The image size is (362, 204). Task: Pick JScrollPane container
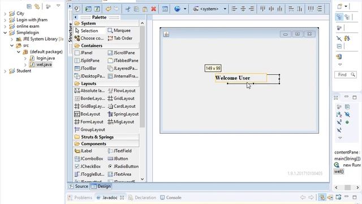click(122, 53)
